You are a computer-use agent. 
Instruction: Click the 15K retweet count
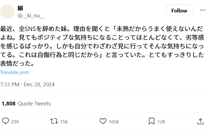[64, 122]
